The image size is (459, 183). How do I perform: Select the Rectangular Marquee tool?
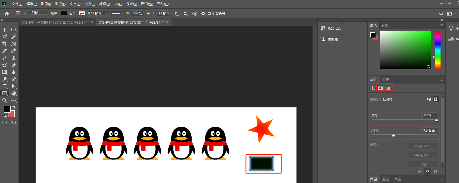click(14, 30)
